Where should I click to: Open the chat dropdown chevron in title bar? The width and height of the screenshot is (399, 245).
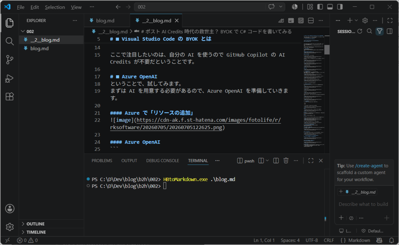(281, 7)
